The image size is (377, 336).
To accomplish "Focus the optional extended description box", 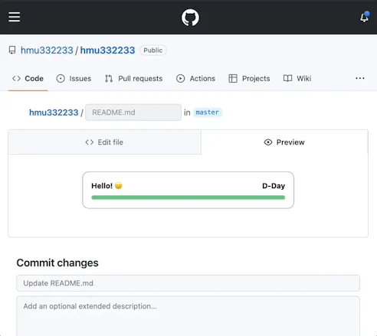I will (x=188, y=316).
